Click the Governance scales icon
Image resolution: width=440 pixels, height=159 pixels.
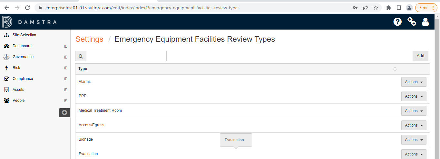pos(6,57)
